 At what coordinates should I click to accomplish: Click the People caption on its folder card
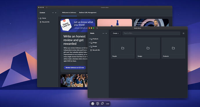tap(114, 56)
